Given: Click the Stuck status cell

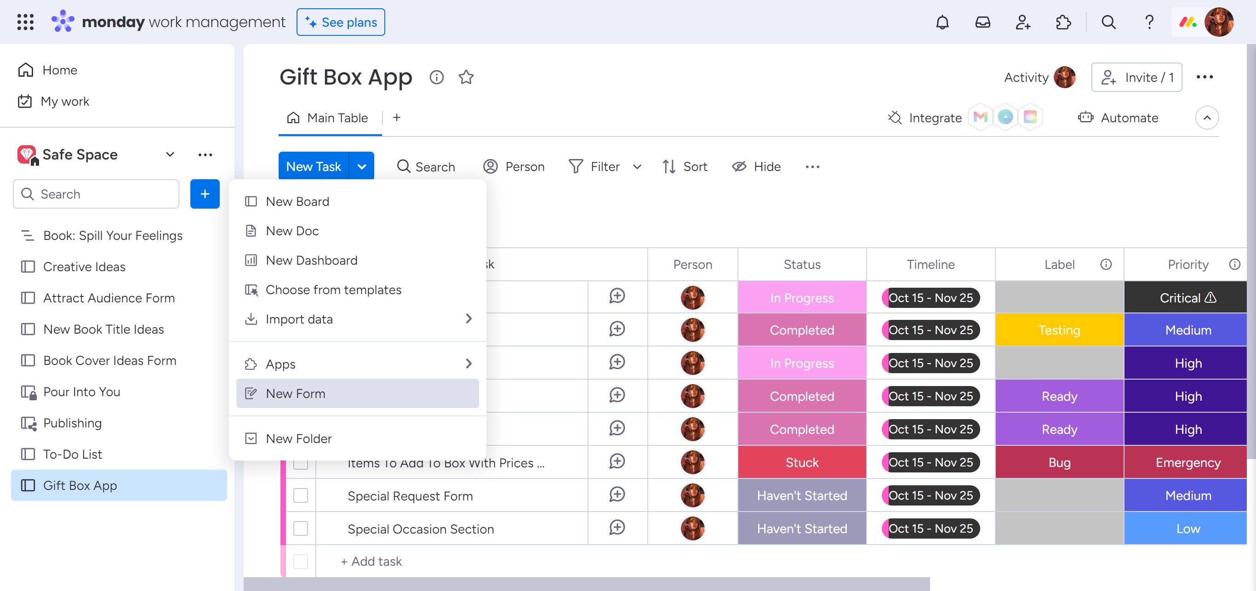Looking at the screenshot, I should 802,462.
